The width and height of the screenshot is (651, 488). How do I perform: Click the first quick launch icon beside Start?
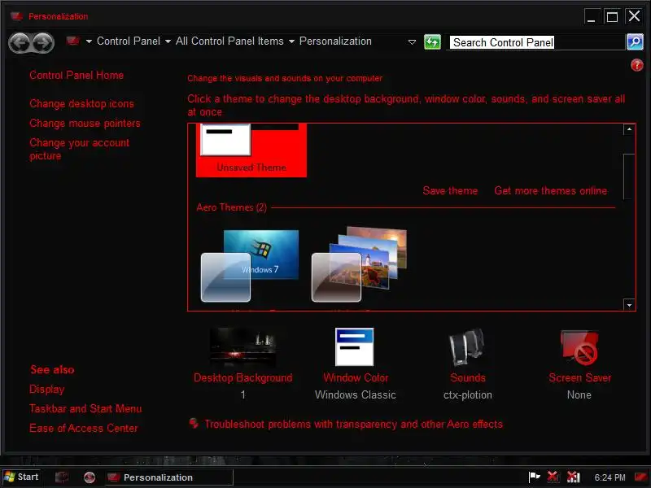pos(62,477)
